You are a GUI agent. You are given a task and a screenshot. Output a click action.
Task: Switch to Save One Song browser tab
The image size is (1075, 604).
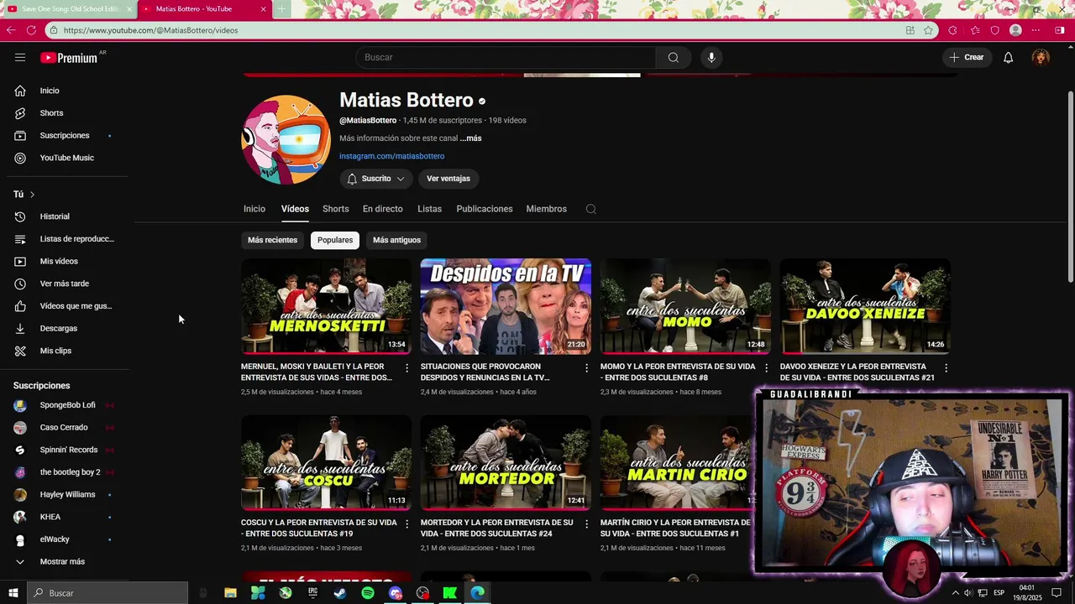(x=69, y=9)
